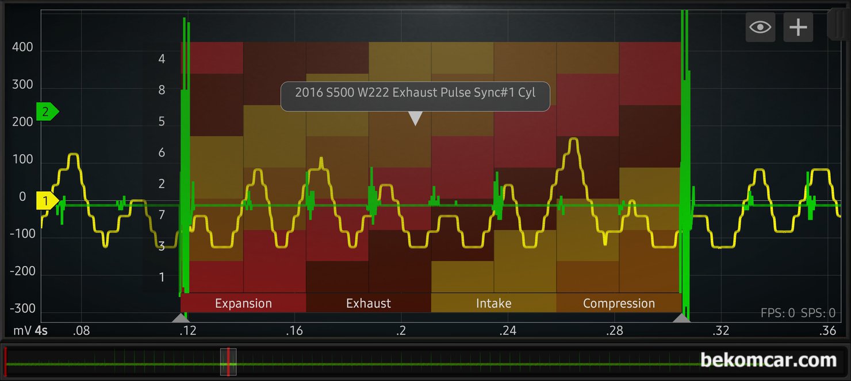
Task: Click the red position marker in overview strip
Action: [x=228, y=362]
